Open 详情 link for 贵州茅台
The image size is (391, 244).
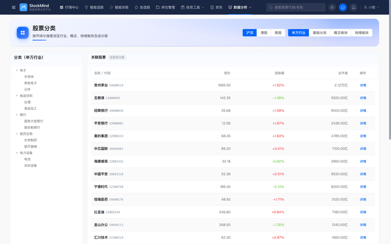click(x=363, y=85)
